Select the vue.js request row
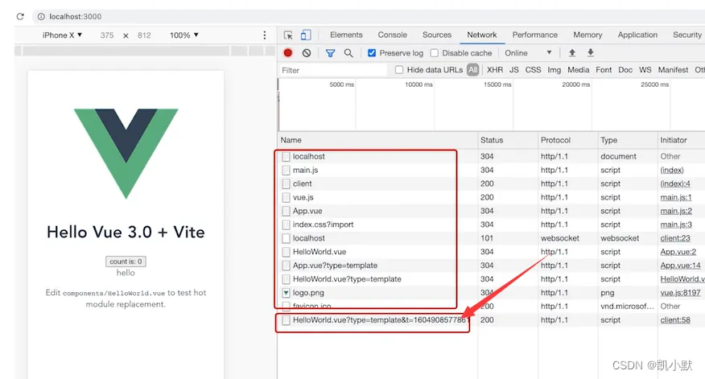The height and width of the screenshot is (379, 705). coord(491,197)
